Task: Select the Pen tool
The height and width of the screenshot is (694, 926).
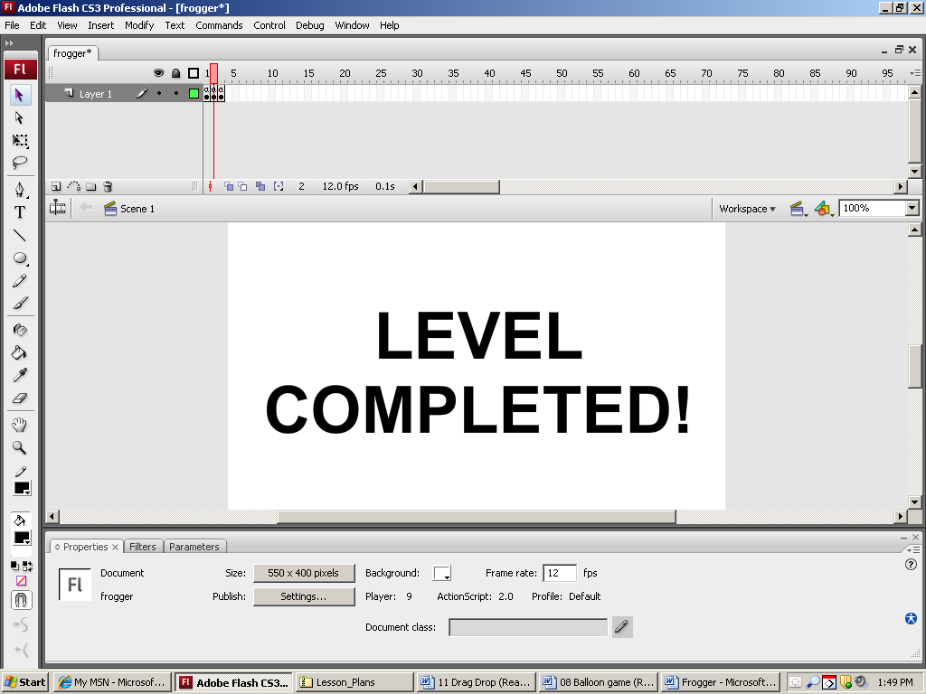Action: click(x=20, y=189)
